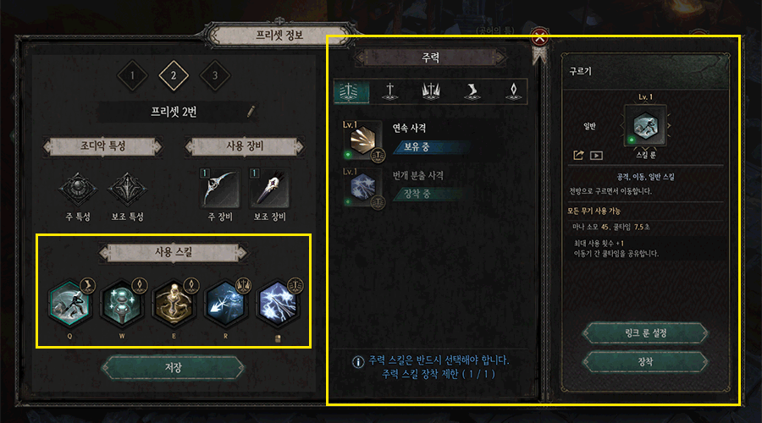Go to previous category before 주력
Image resolution: width=762 pixels, height=423 pixels.
click(361, 58)
